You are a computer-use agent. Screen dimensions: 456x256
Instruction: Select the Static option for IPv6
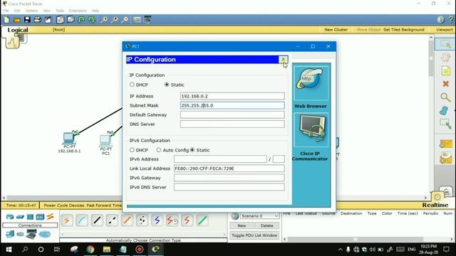[x=192, y=150]
